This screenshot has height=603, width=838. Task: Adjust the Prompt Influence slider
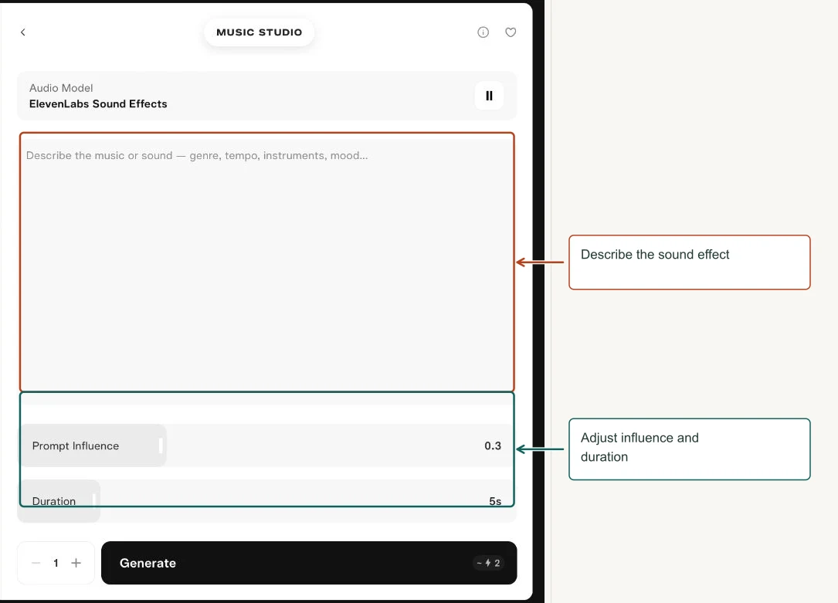pyautogui.click(x=266, y=445)
